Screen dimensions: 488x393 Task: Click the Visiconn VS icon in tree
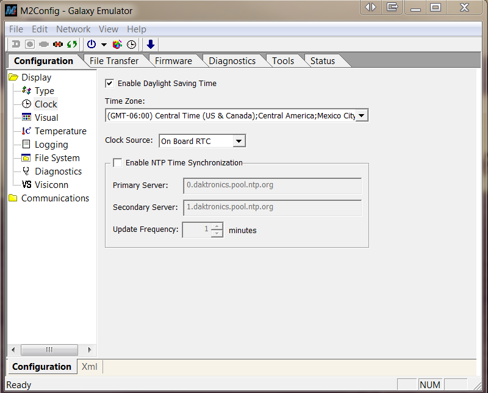coord(26,185)
